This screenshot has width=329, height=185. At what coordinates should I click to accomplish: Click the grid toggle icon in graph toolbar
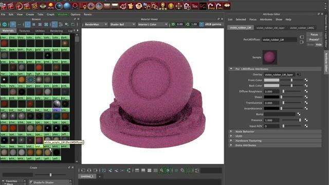tap(176, 171)
